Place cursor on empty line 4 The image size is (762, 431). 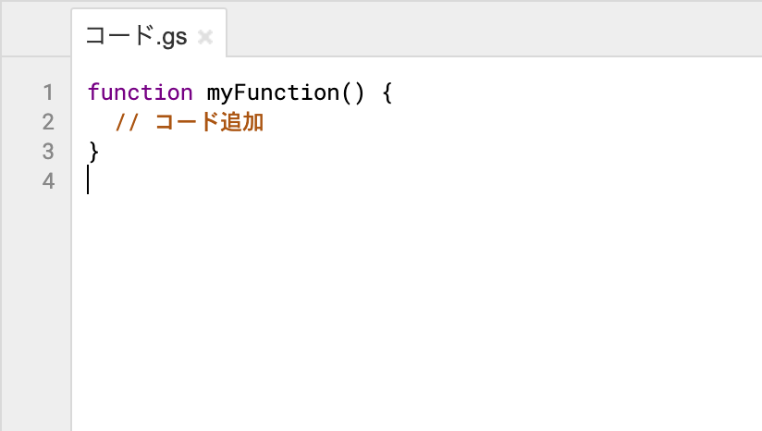(185, 180)
